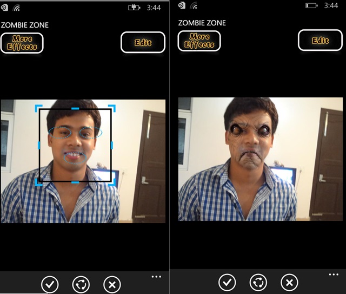Tap Edit on the face-detection screen
Image resolution: width=346 pixels, height=294 pixels.
(143, 42)
